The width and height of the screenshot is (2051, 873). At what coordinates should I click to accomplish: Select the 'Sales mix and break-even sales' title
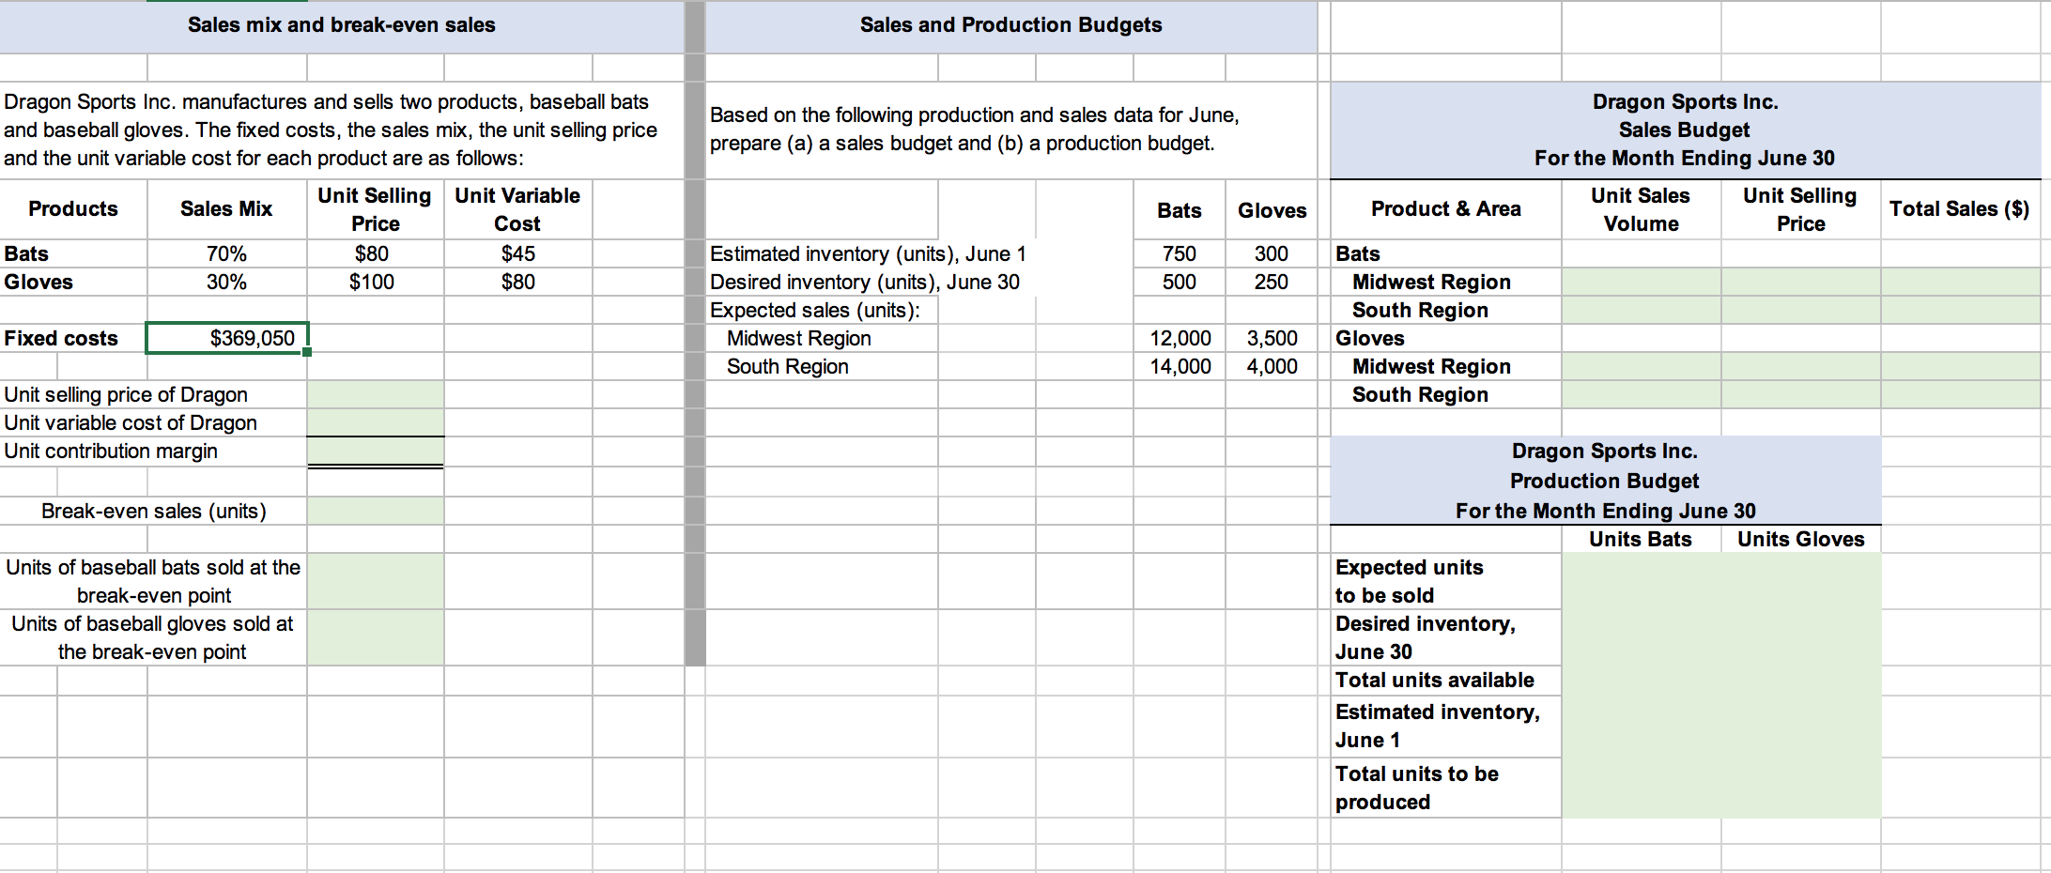(342, 25)
